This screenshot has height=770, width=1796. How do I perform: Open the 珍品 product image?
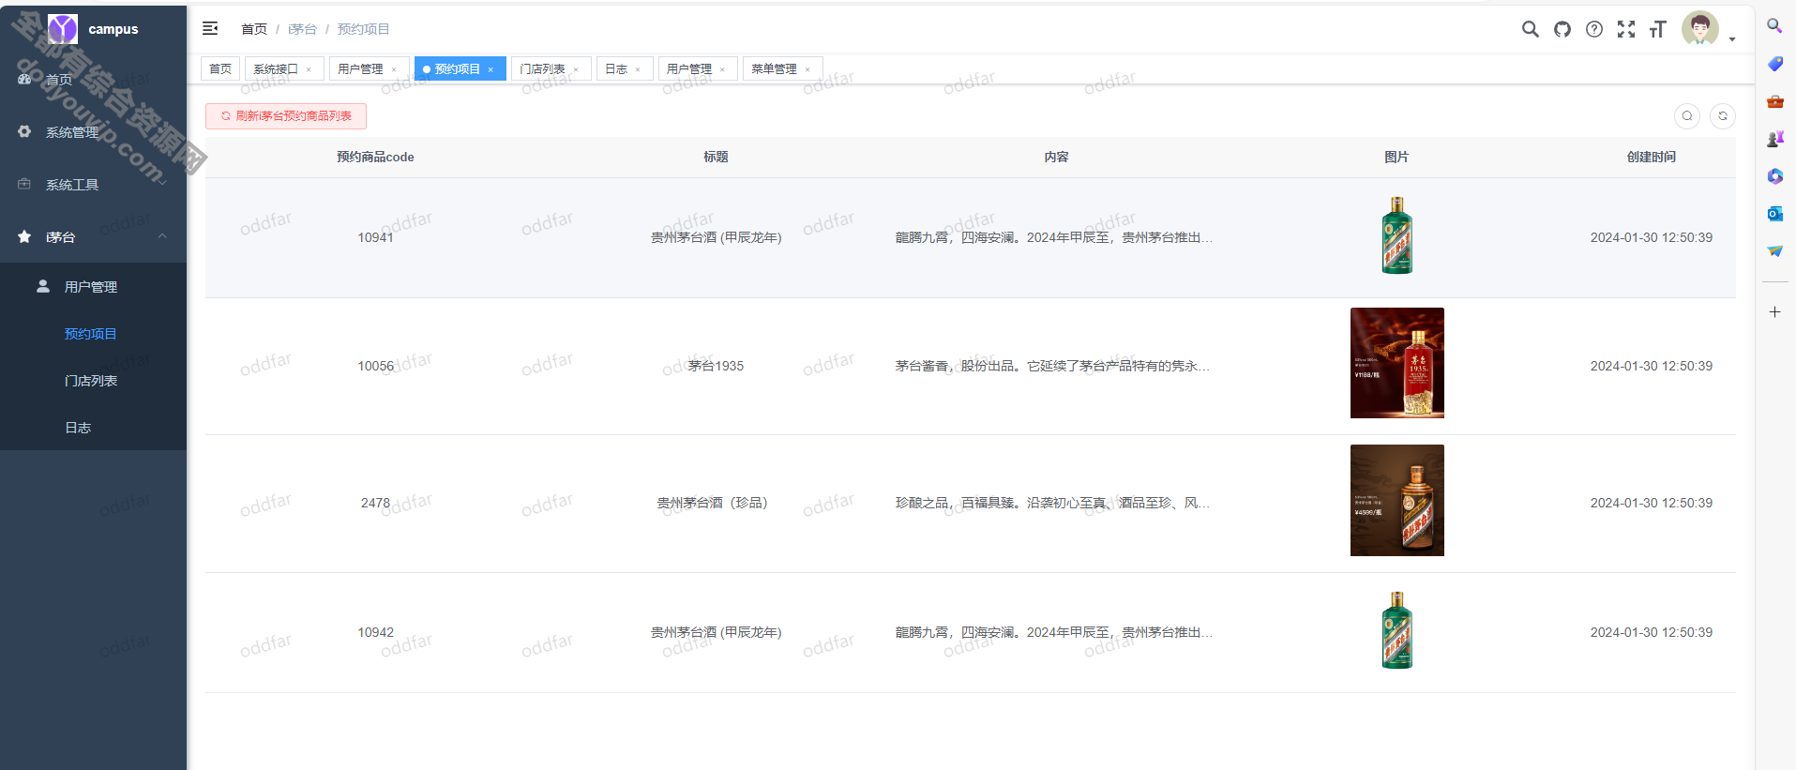click(x=1396, y=500)
